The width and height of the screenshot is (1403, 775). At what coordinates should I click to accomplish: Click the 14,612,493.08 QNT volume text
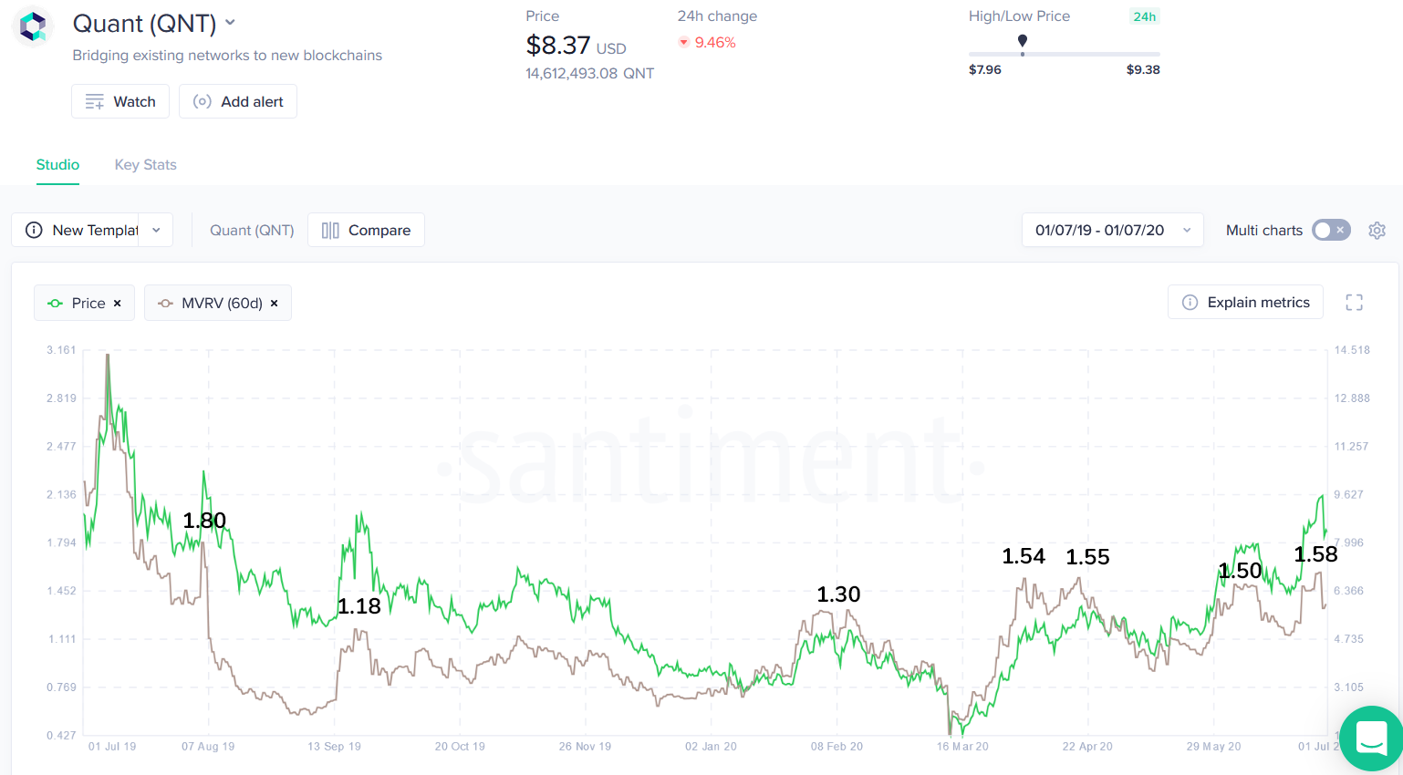[x=589, y=73]
